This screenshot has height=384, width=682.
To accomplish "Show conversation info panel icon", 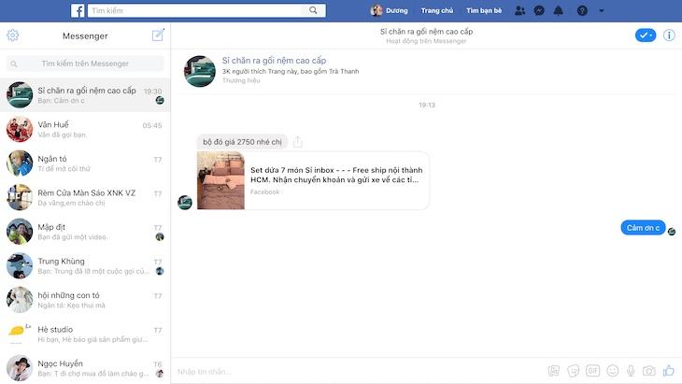I will [x=669, y=36].
